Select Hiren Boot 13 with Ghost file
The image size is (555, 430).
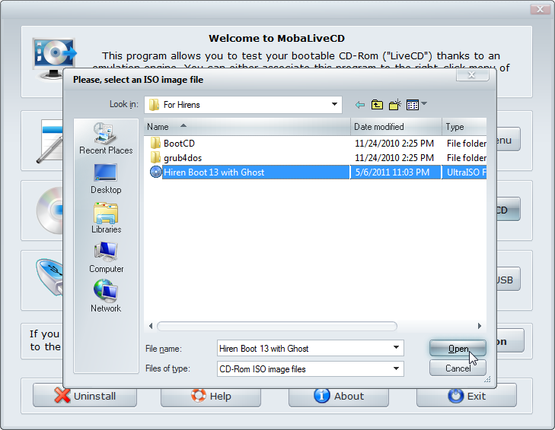click(x=214, y=172)
